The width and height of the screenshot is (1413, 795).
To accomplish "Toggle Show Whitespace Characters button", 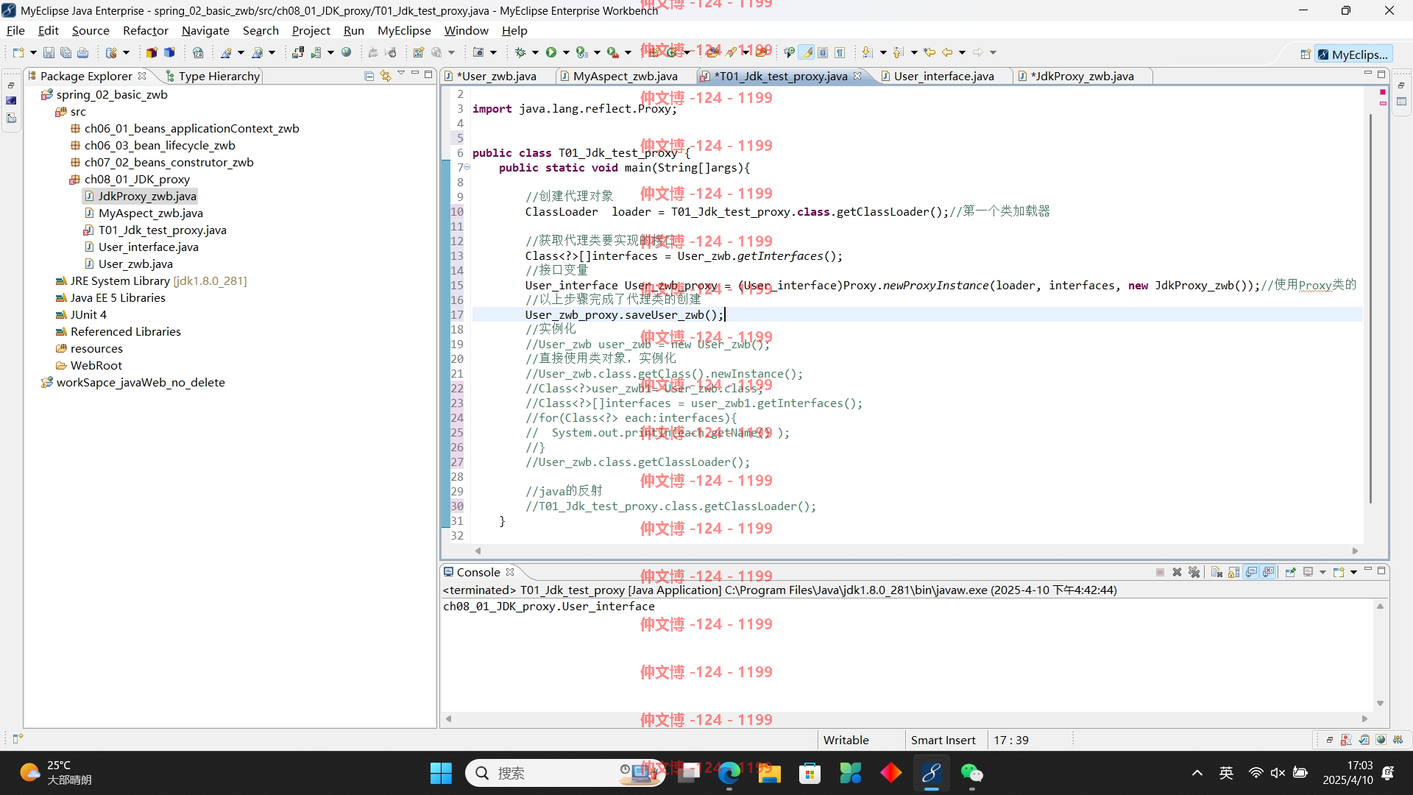I will click(x=840, y=52).
